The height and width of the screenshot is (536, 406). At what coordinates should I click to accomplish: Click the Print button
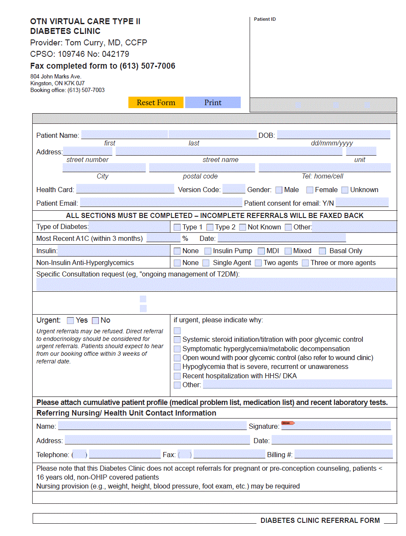pos(213,102)
